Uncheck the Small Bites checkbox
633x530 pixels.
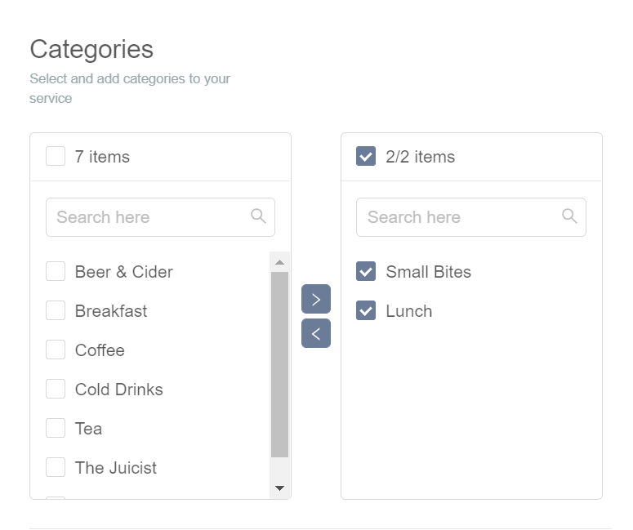click(366, 271)
